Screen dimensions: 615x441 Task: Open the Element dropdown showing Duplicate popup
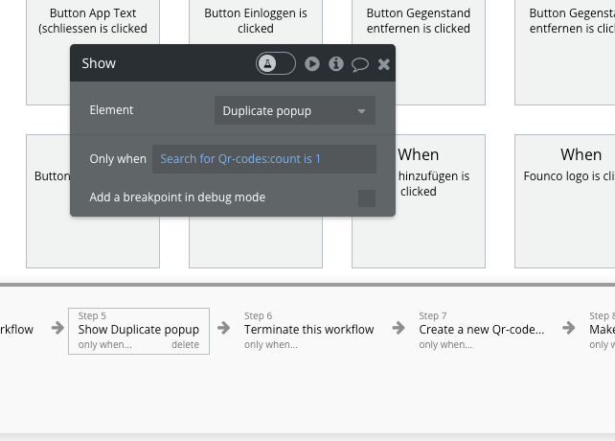coord(294,111)
